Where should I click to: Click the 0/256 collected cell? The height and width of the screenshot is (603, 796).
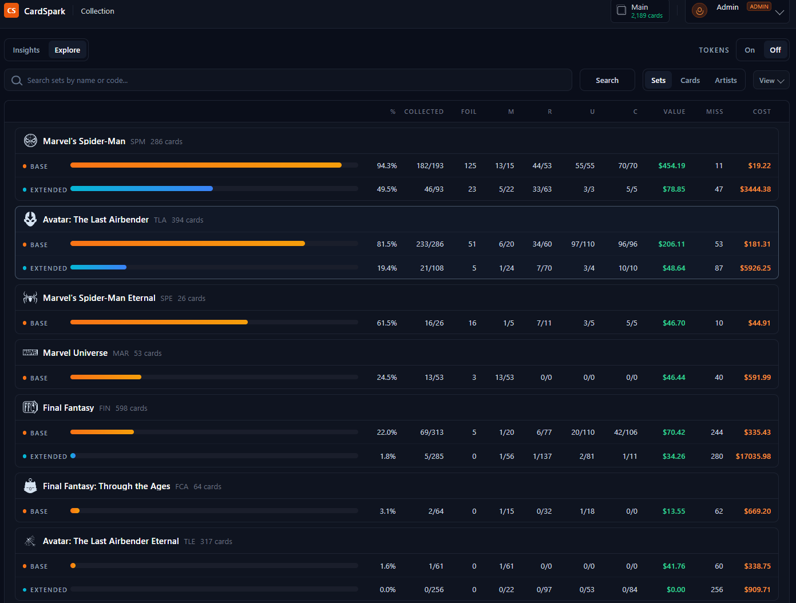tap(434, 590)
